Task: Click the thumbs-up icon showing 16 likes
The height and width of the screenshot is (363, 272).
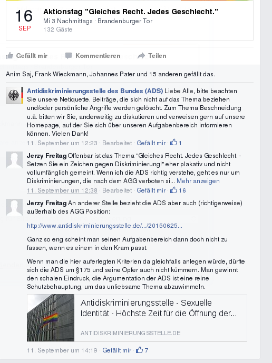Action: pyautogui.click(x=173, y=190)
